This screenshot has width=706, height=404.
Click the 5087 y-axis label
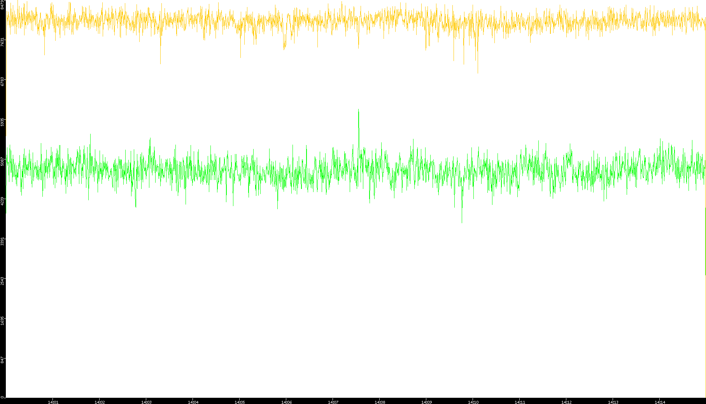[3, 161]
